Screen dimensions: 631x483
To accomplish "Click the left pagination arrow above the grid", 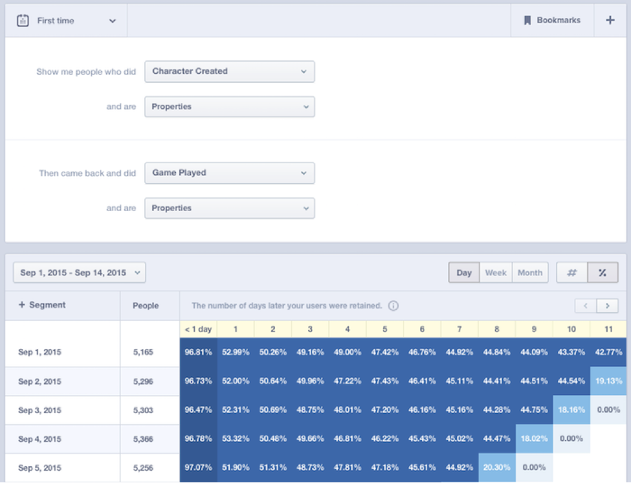I will (x=586, y=305).
